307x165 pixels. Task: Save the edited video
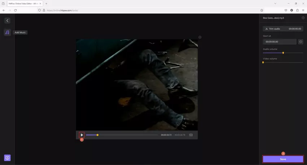pyautogui.click(x=283, y=159)
